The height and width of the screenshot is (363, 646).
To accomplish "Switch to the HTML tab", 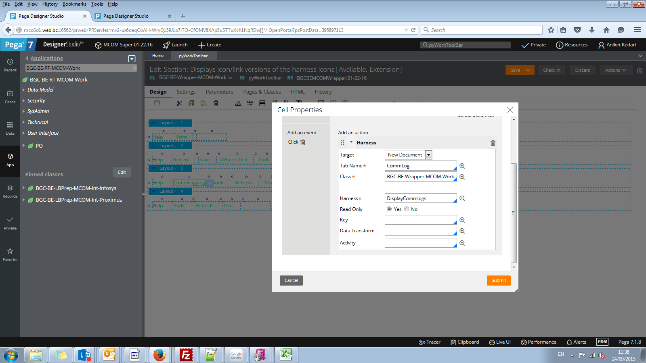I will (x=298, y=92).
